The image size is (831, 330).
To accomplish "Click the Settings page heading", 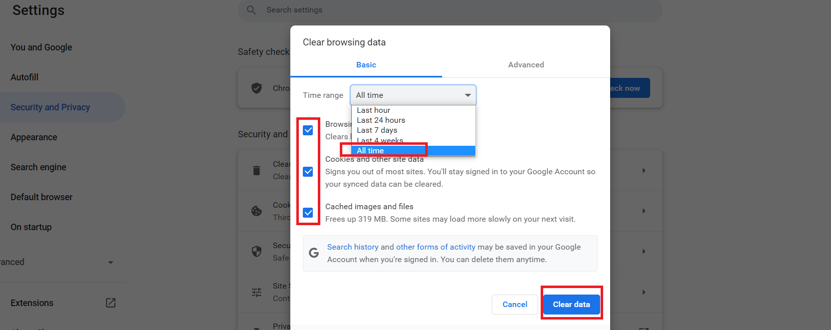I will pos(38,10).
